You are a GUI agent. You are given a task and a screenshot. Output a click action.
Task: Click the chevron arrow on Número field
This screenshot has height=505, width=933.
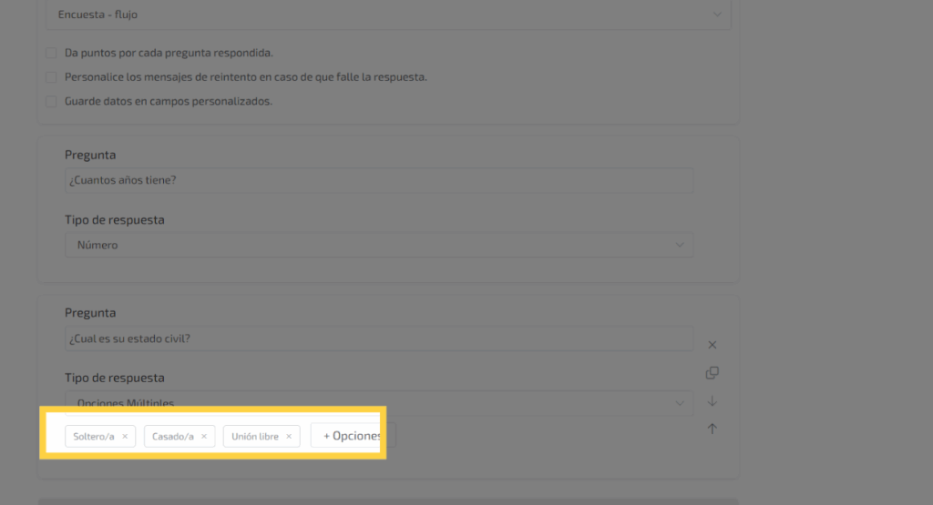(680, 245)
